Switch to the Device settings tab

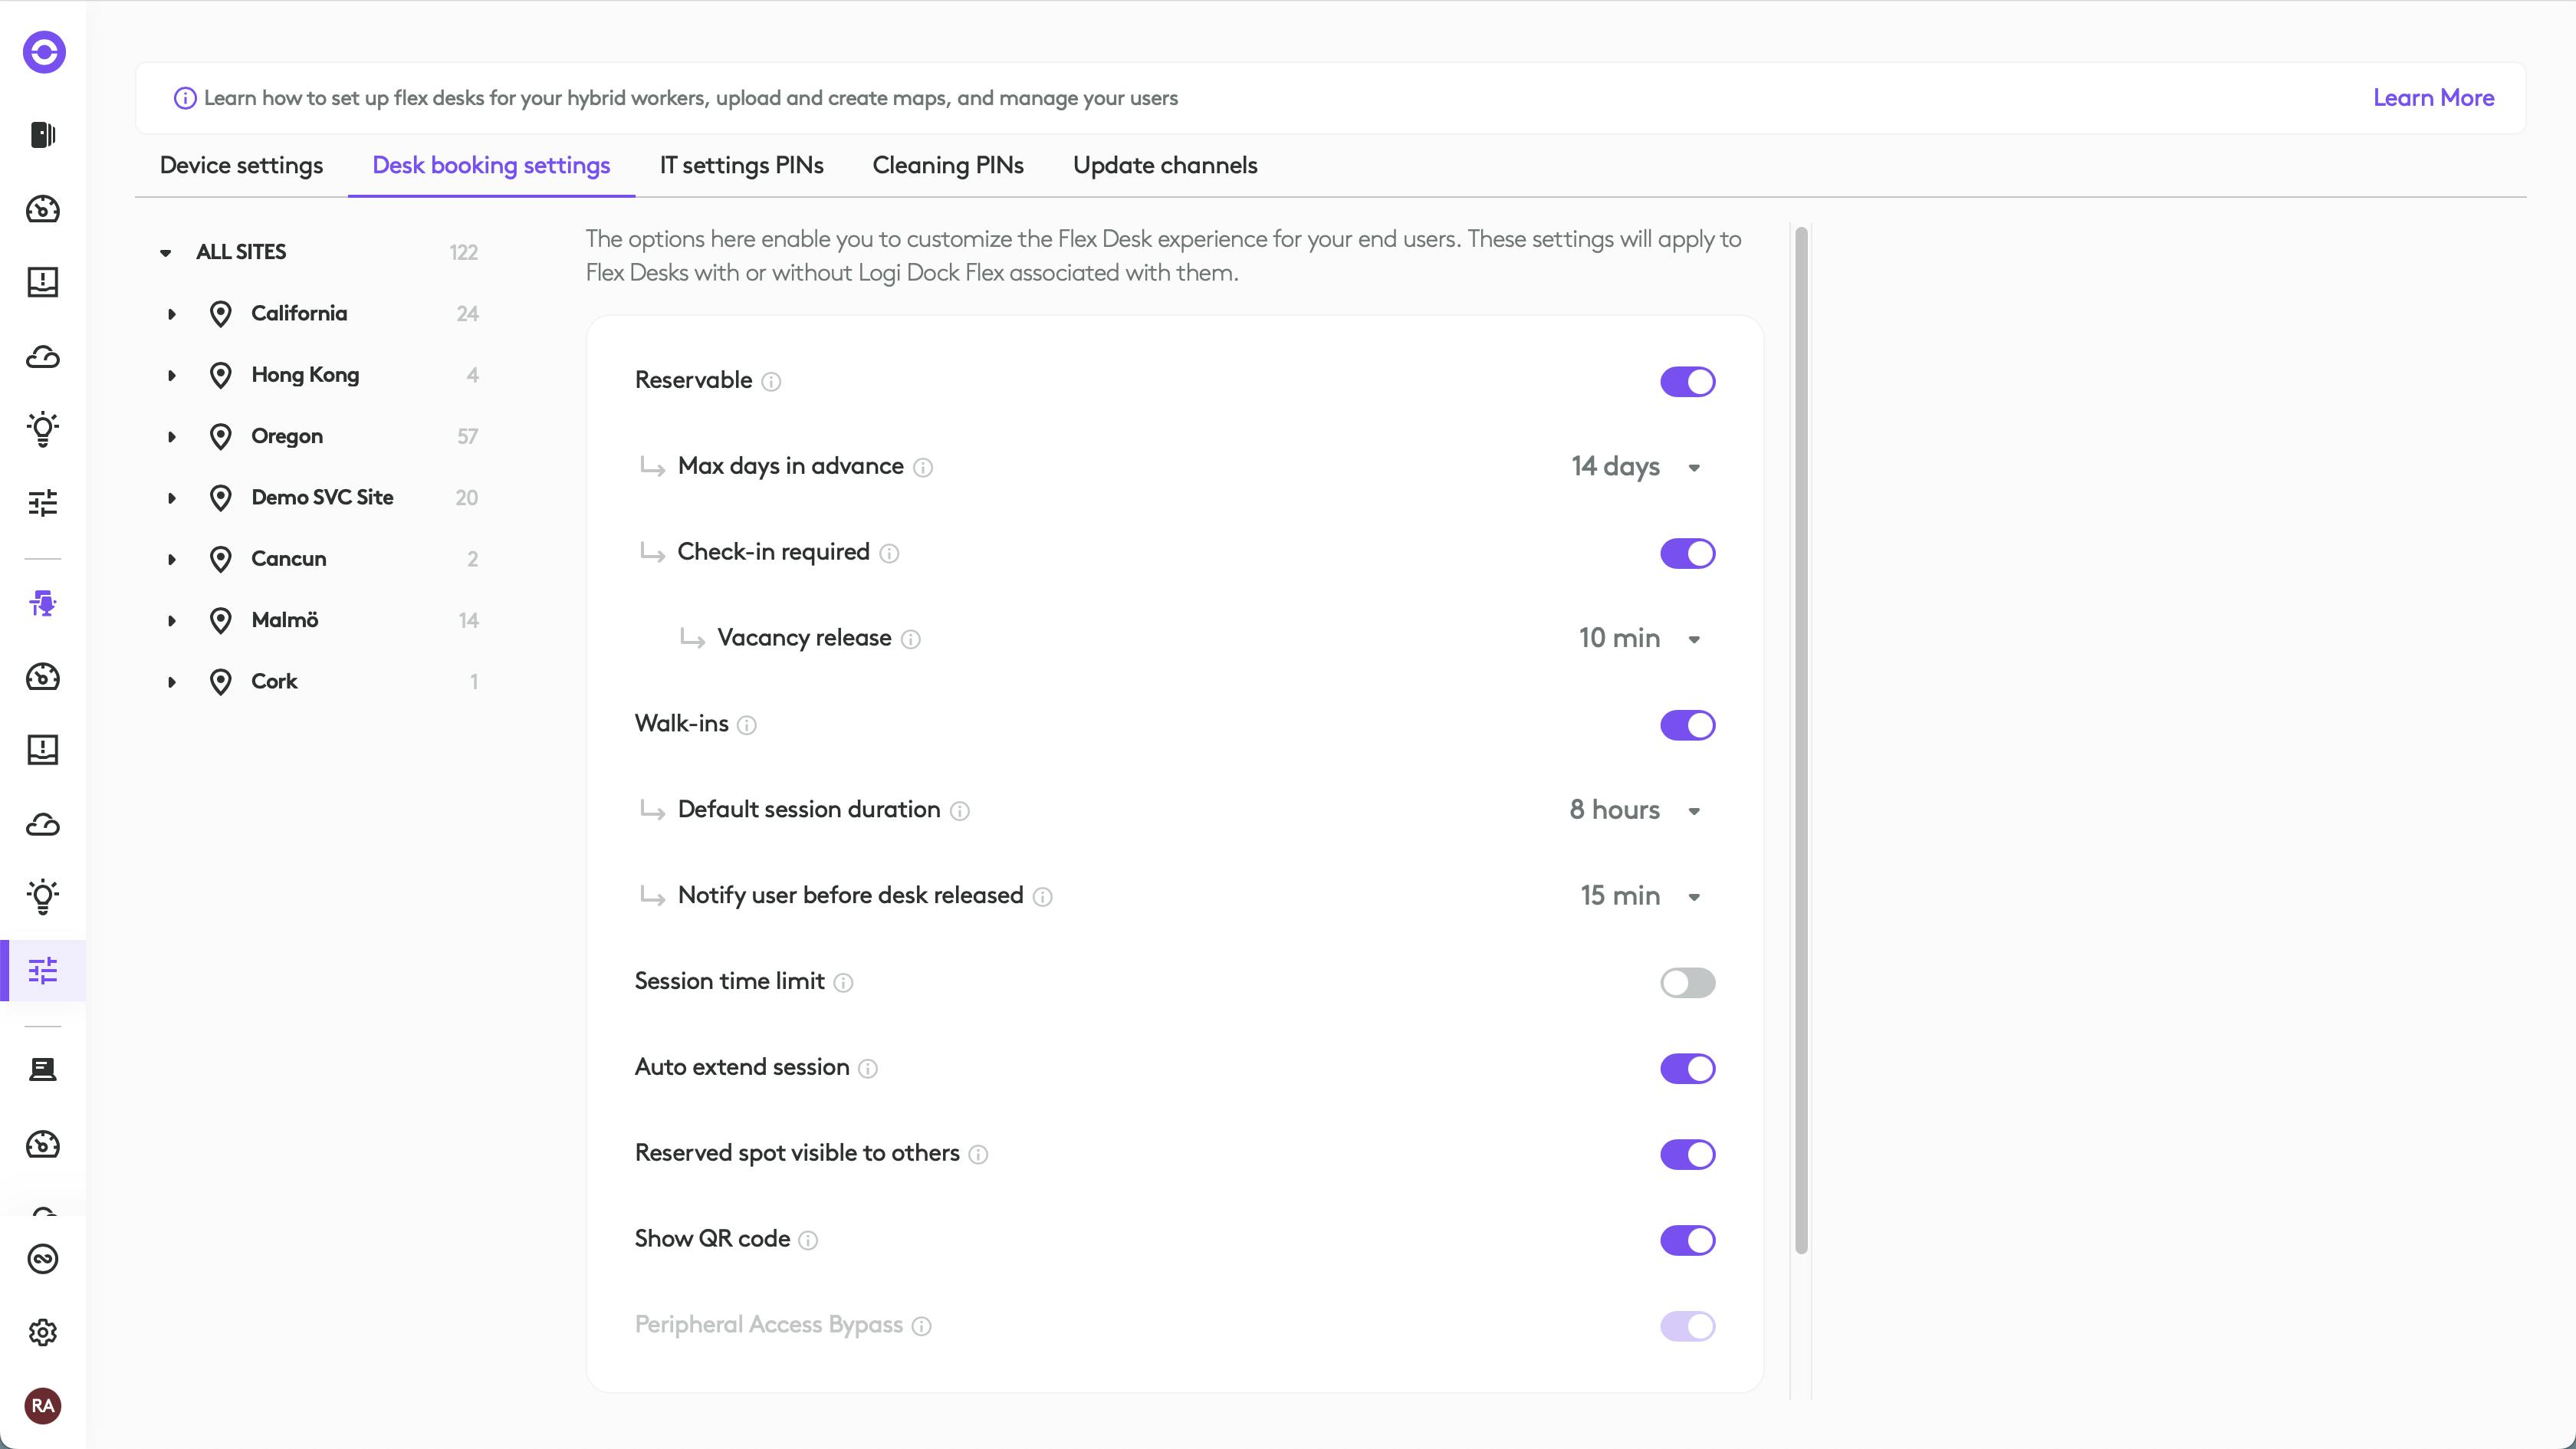click(241, 166)
